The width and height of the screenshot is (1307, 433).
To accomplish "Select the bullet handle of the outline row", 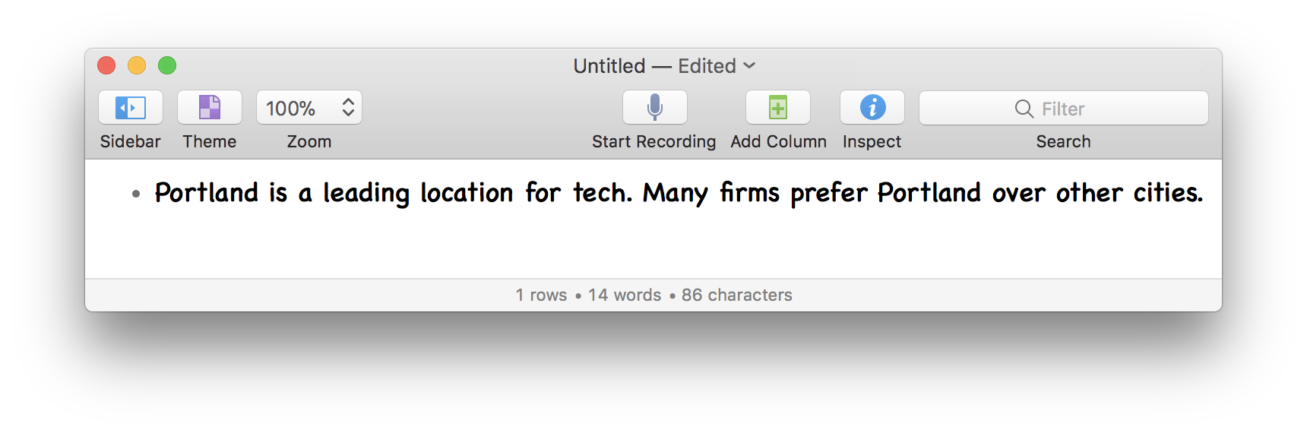I will [136, 194].
